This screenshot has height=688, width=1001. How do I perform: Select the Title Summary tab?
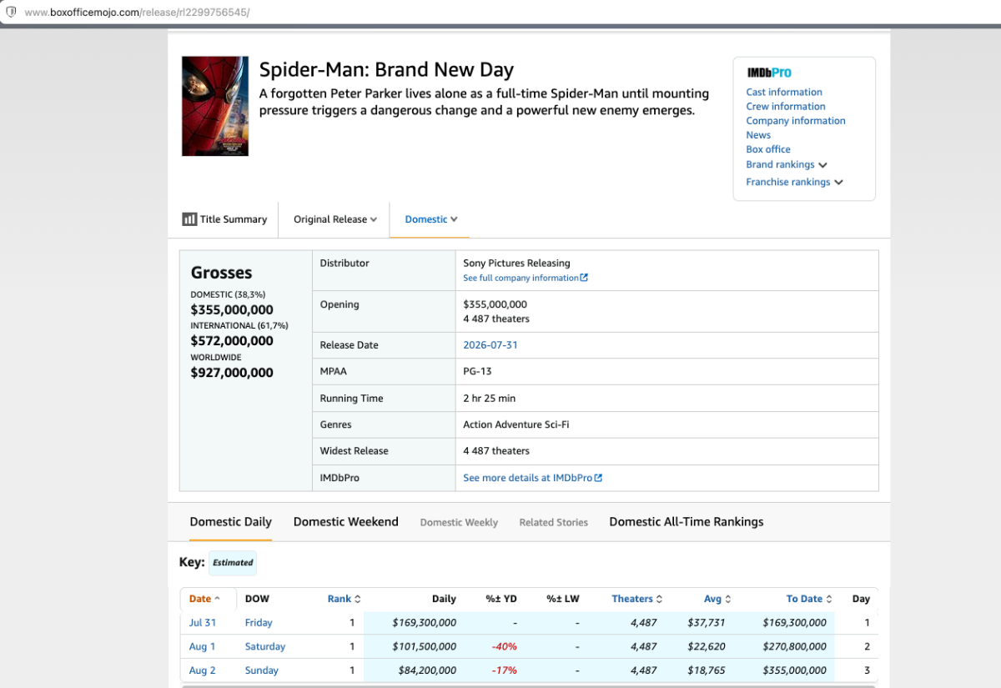225,219
